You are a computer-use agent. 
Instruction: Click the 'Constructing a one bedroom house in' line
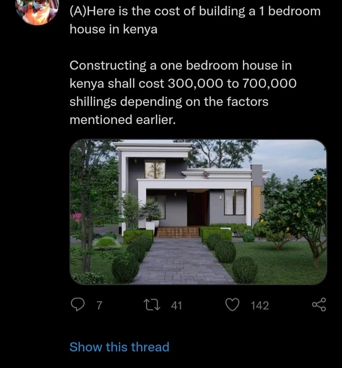(x=180, y=65)
